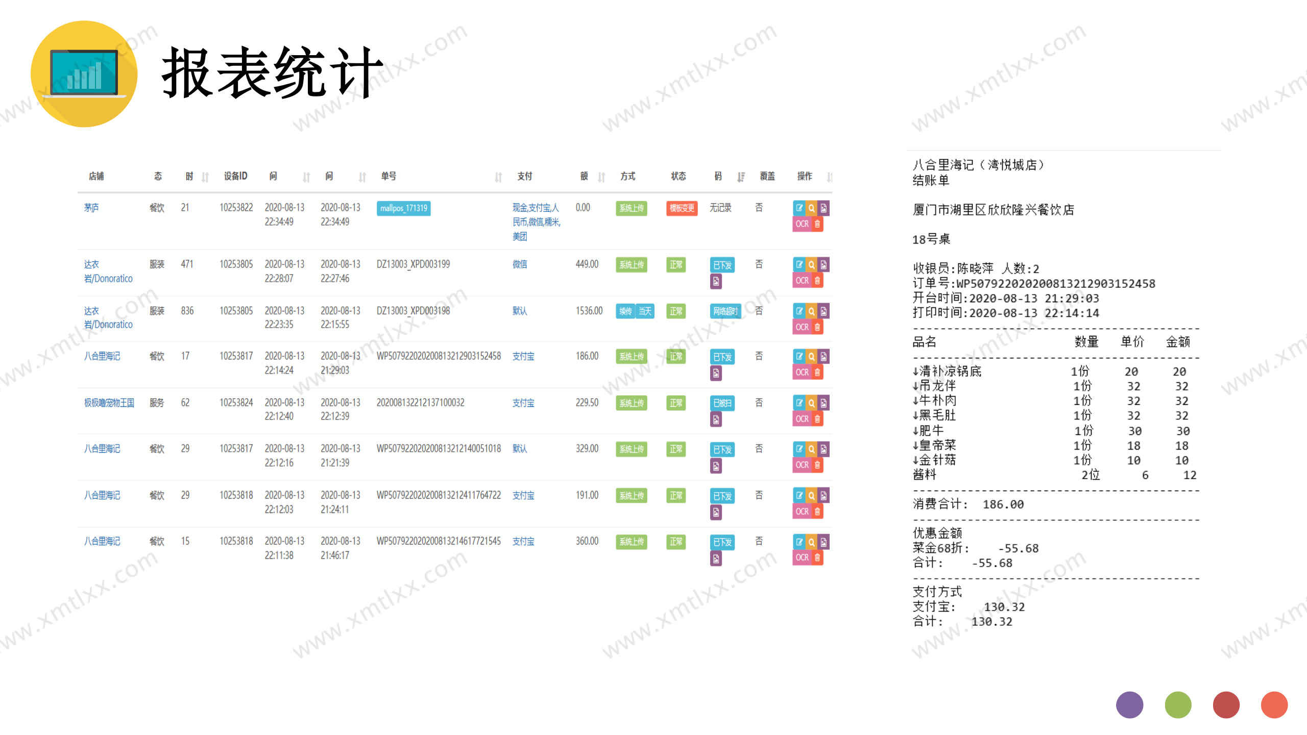Click magnifier icon on 186.00 row
This screenshot has width=1307, height=735.
pos(811,356)
